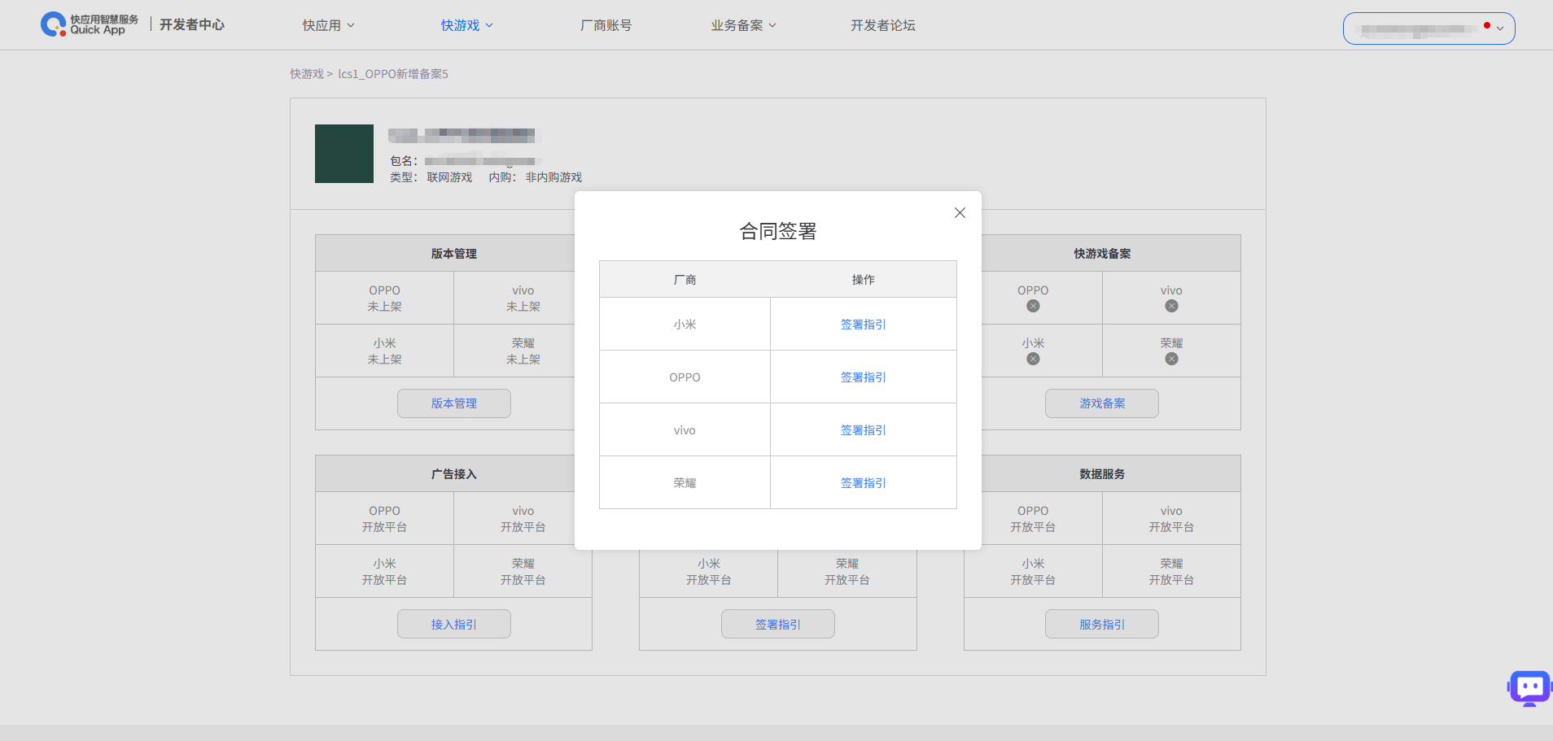1553x741 pixels.
Task: Click 小米 status icon under 快游戏备案
Action: tap(1033, 359)
